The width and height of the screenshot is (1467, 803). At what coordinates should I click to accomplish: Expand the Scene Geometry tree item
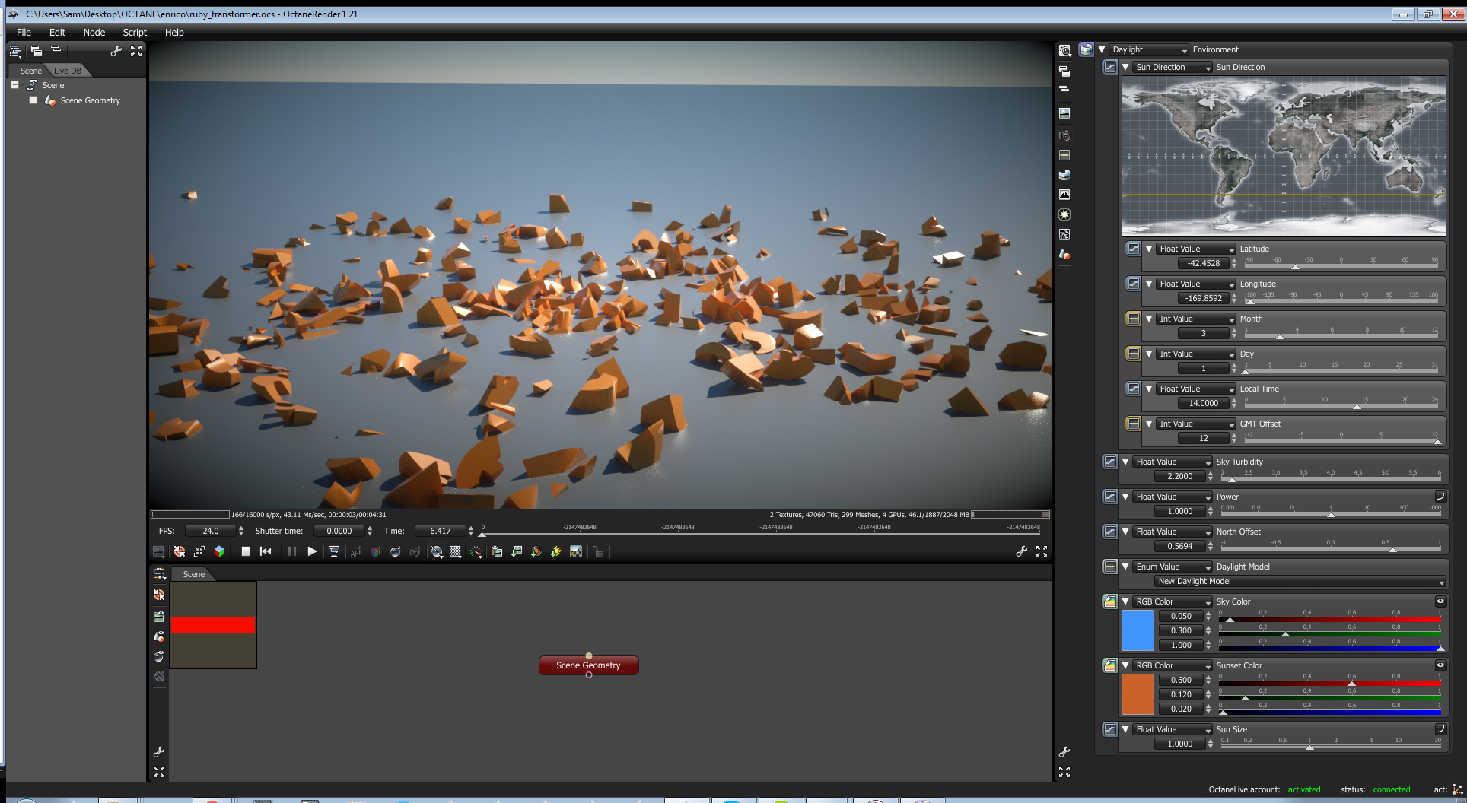(x=33, y=100)
